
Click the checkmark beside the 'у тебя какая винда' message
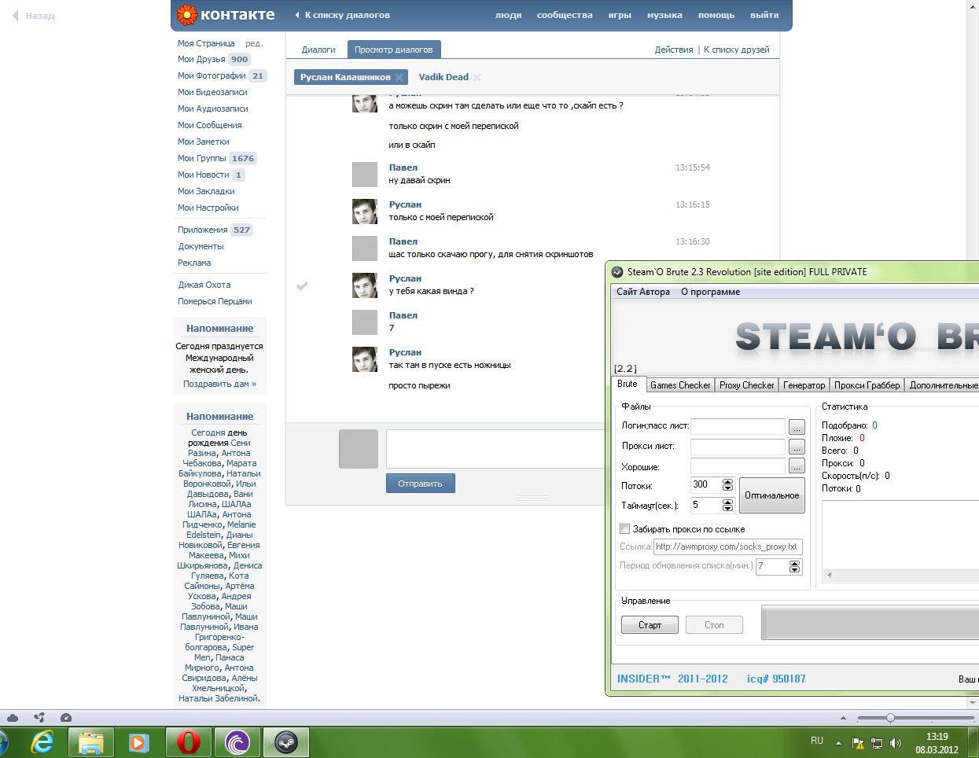coord(302,286)
